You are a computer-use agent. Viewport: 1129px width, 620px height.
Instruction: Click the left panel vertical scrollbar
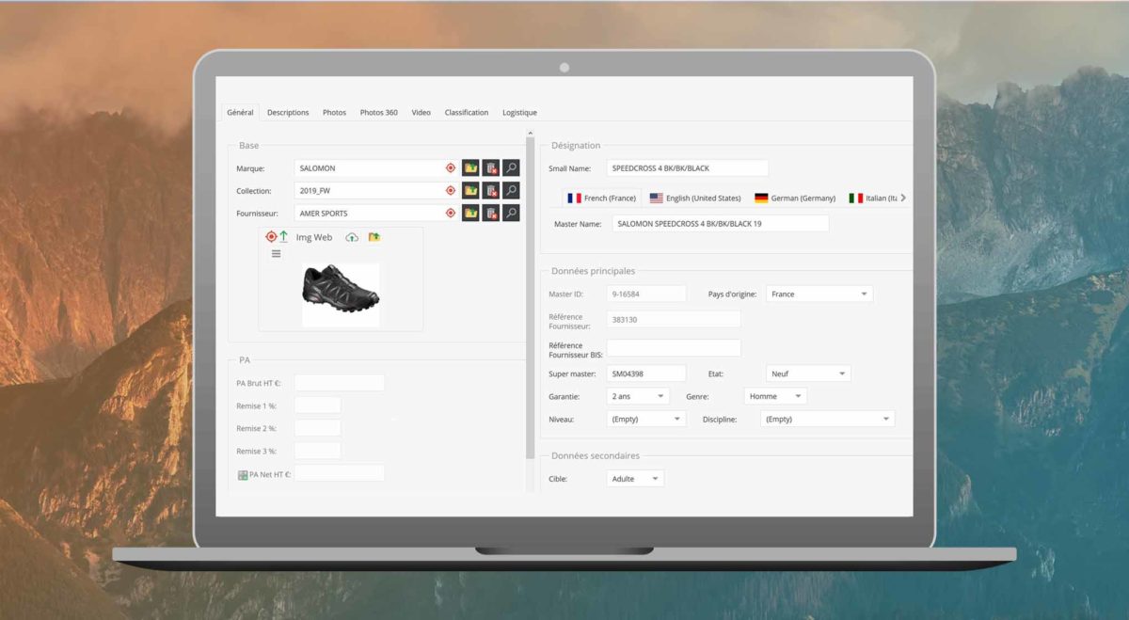[x=530, y=299]
